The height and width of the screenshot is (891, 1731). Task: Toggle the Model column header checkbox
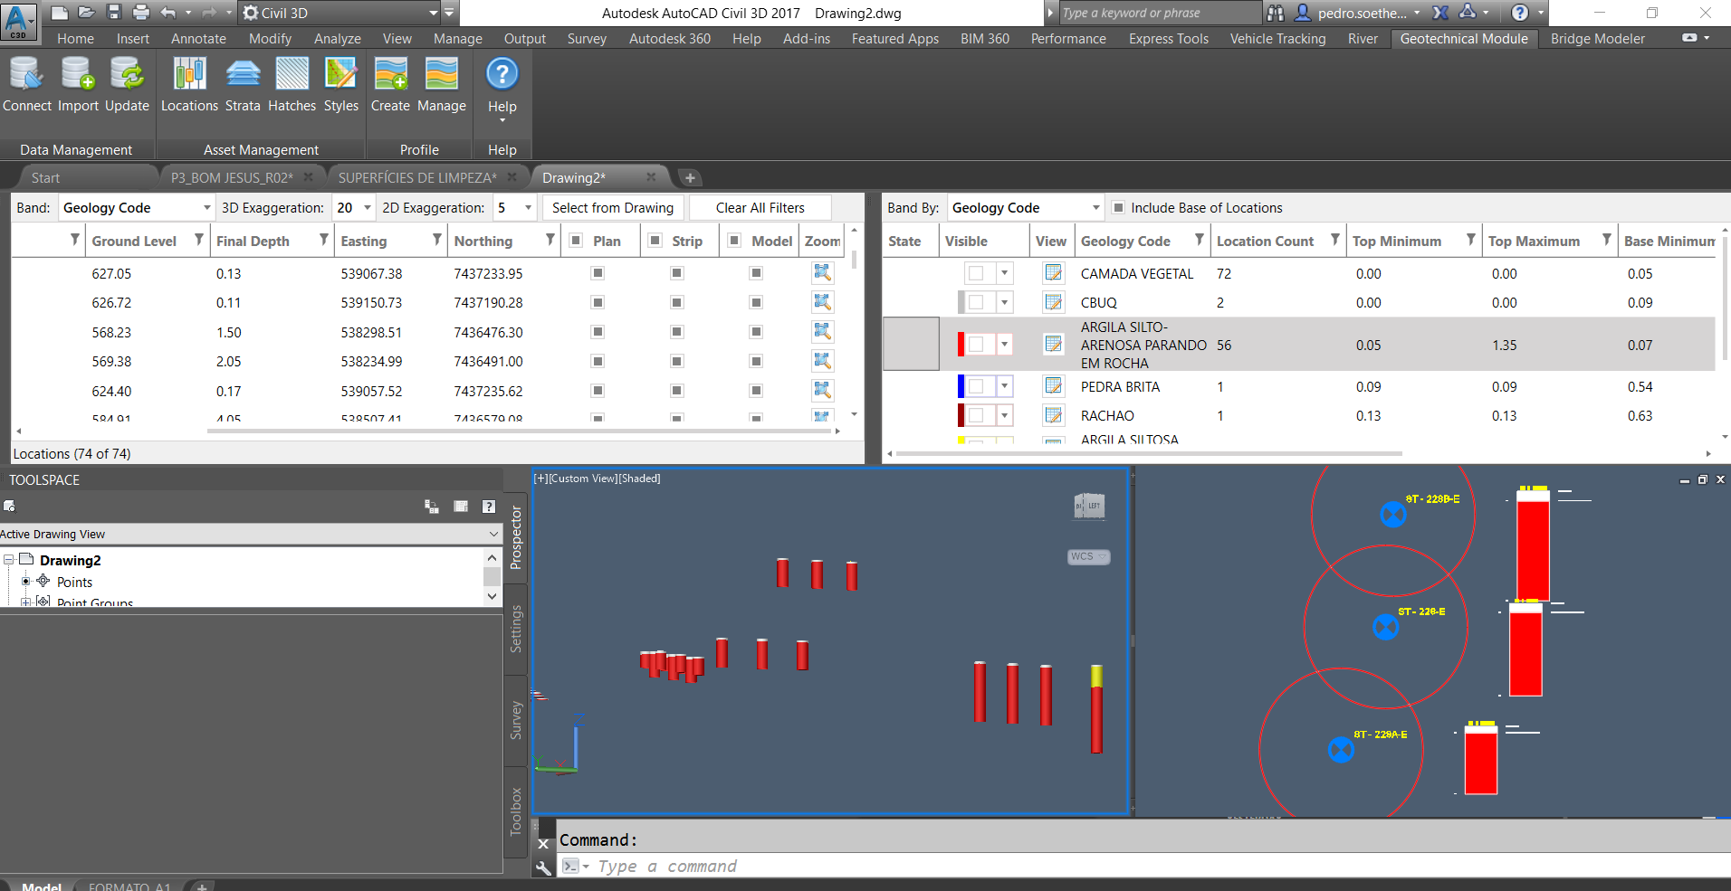click(x=734, y=241)
